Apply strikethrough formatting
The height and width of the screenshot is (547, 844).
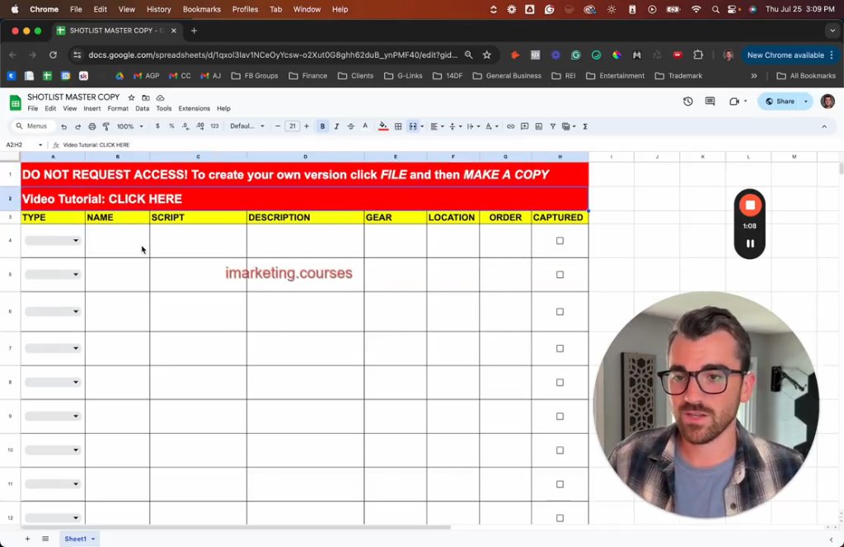tap(350, 126)
